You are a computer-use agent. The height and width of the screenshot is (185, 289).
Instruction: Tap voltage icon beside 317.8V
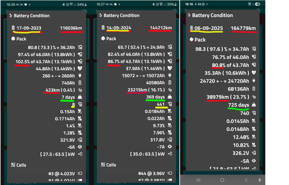[170, 140]
